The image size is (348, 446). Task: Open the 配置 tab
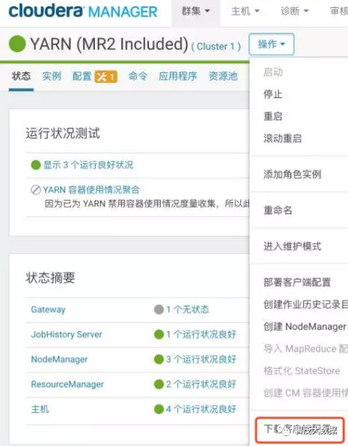[82, 77]
